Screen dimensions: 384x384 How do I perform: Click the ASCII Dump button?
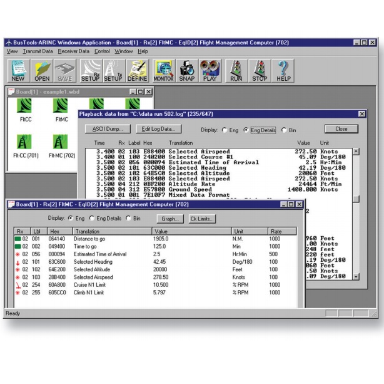[x=108, y=129]
